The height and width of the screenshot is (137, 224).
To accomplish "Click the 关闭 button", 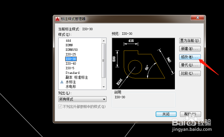I will click(x=166, y=114).
